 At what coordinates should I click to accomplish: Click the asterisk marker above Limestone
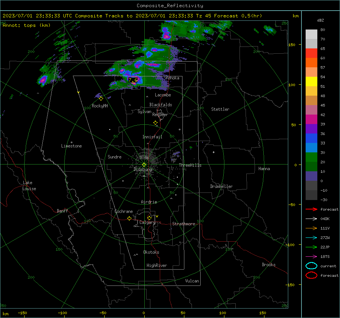71,143
